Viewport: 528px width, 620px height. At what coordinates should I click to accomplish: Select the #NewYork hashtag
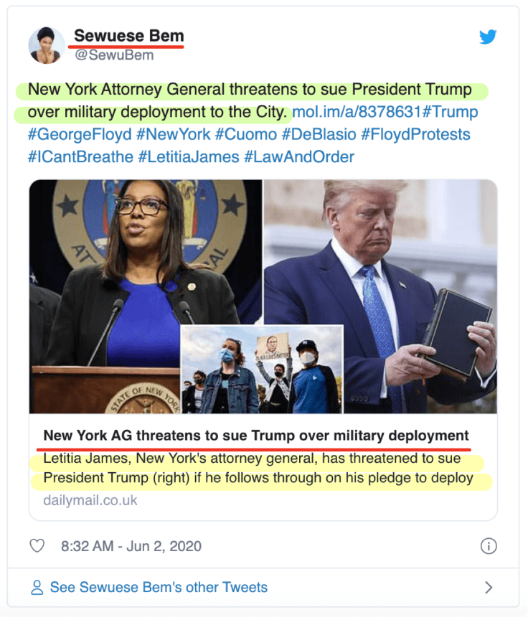point(173,134)
